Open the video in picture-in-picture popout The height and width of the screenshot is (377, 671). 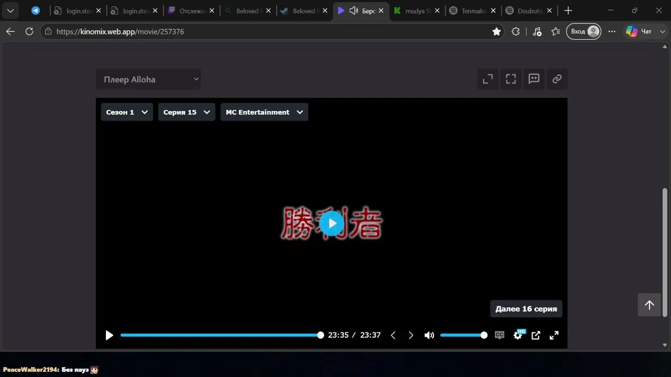[x=536, y=335]
